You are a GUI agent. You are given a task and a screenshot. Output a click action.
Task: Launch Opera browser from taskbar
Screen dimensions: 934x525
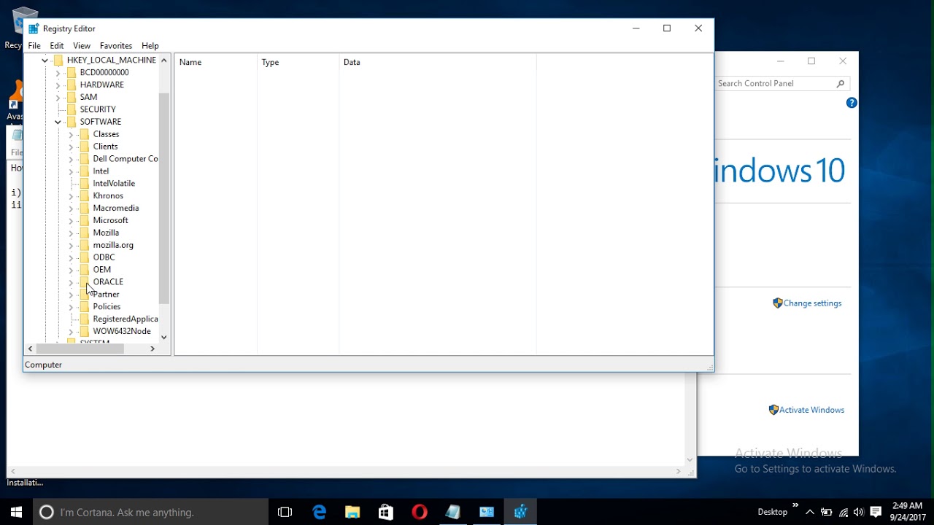point(420,513)
